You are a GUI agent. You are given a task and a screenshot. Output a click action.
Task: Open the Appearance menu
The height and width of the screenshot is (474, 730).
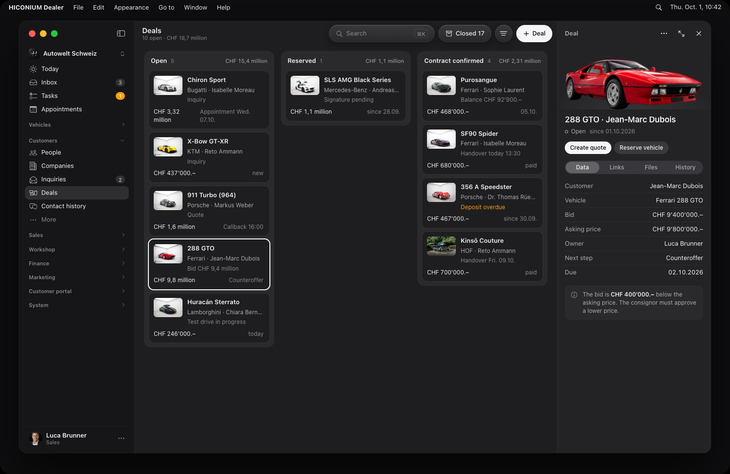tap(131, 7)
